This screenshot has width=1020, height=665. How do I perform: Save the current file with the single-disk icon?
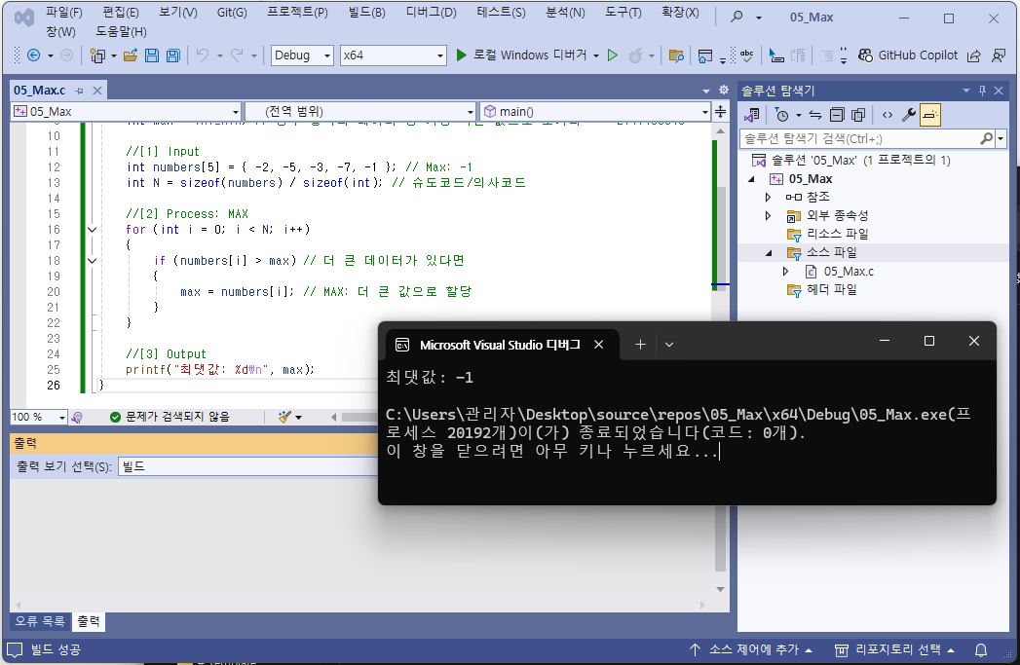point(152,55)
